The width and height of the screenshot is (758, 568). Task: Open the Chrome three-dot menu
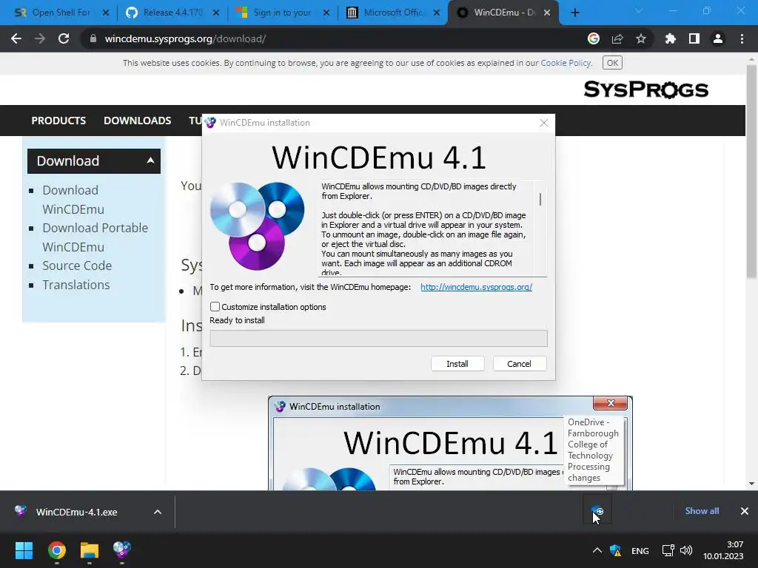pyautogui.click(x=742, y=38)
